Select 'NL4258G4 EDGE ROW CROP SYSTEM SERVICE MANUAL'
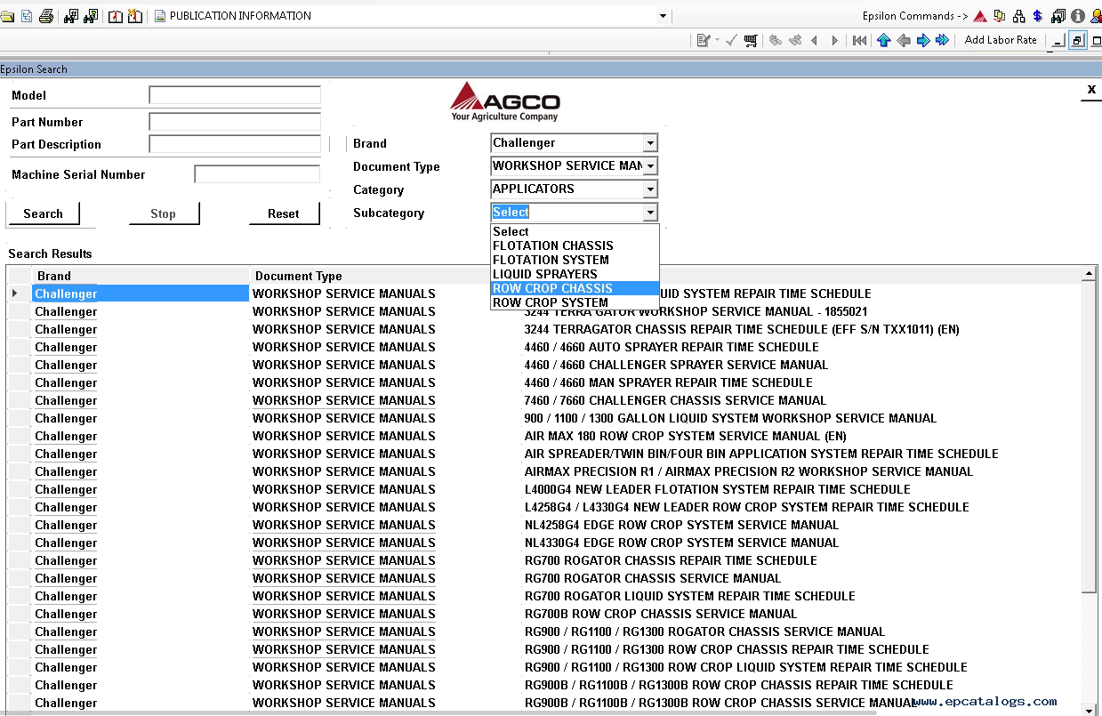 pos(544,525)
